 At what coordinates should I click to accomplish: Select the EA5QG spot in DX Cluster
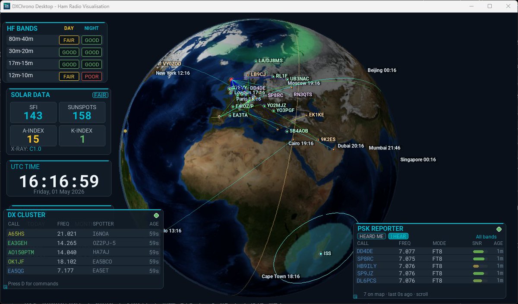pyautogui.click(x=84, y=271)
